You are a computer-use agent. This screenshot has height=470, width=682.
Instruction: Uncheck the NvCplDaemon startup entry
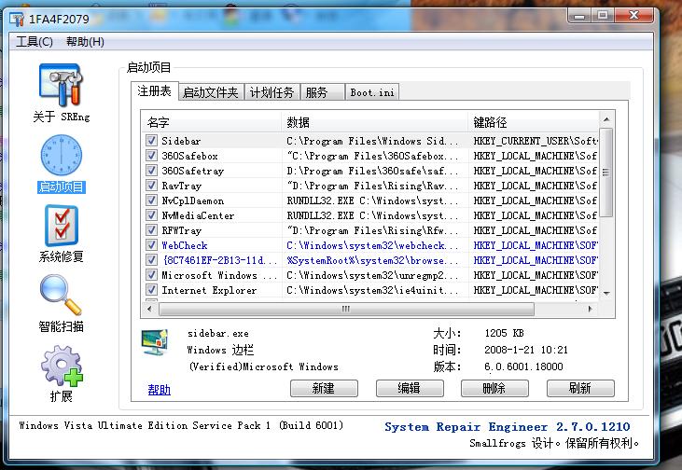point(151,200)
